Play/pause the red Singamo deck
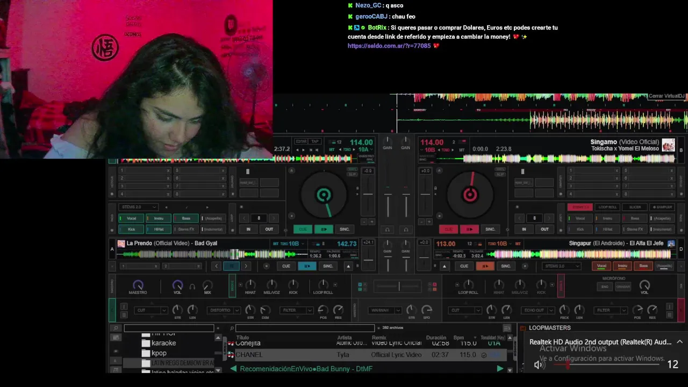The width and height of the screenshot is (688, 387). pyautogui.click(x=469, y=229)
